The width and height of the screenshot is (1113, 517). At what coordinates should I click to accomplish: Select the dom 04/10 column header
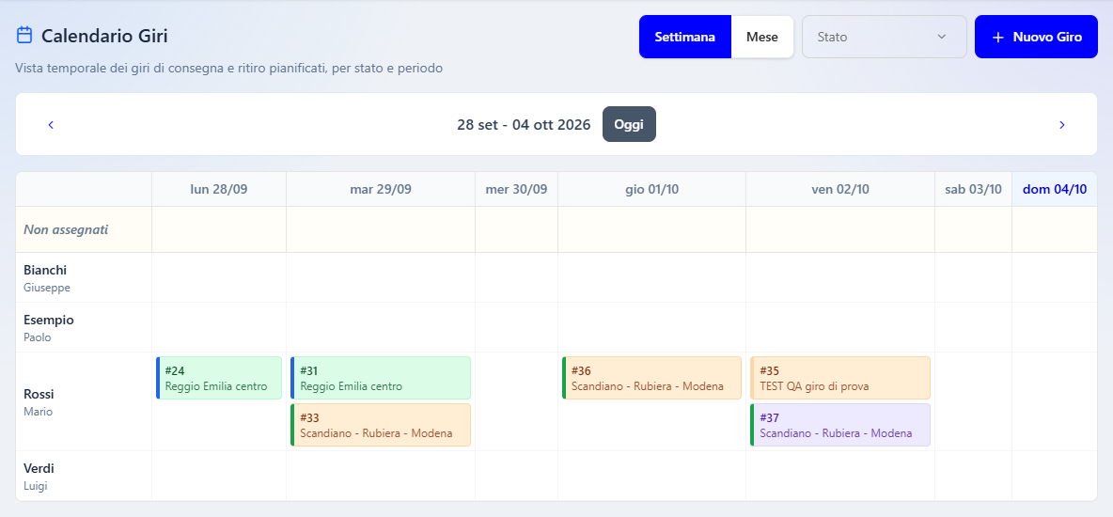tap(1055, 189)
